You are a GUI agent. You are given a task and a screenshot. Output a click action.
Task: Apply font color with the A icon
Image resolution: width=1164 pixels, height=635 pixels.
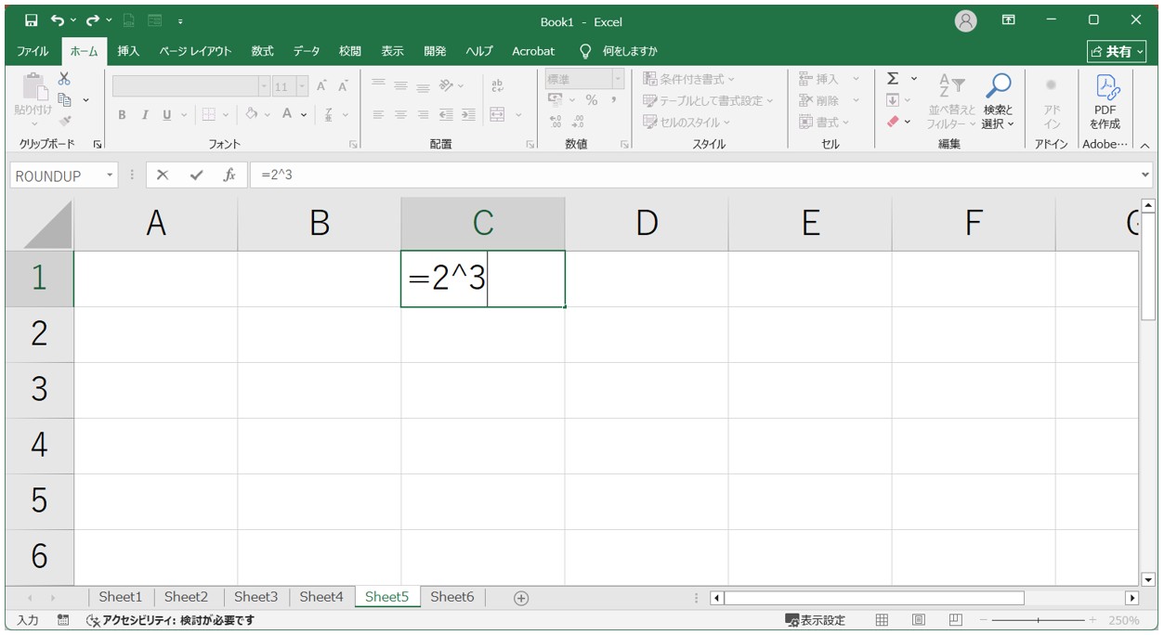288,114
